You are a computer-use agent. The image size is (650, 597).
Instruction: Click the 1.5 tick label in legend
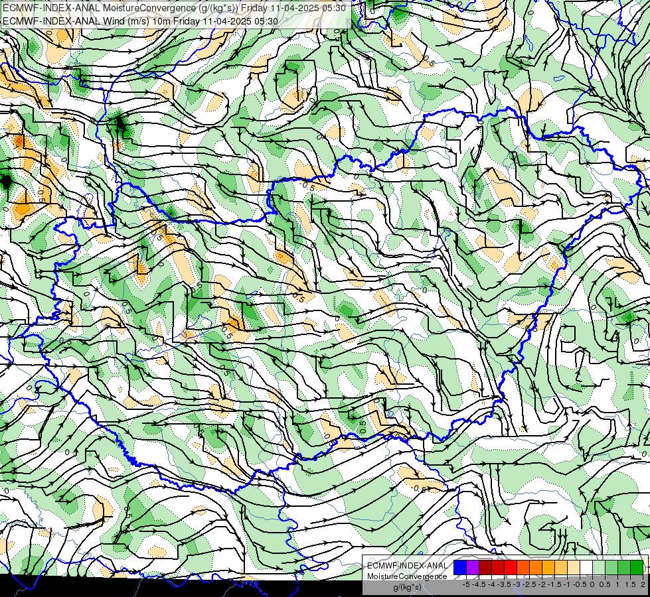click(x=630, y=584)
